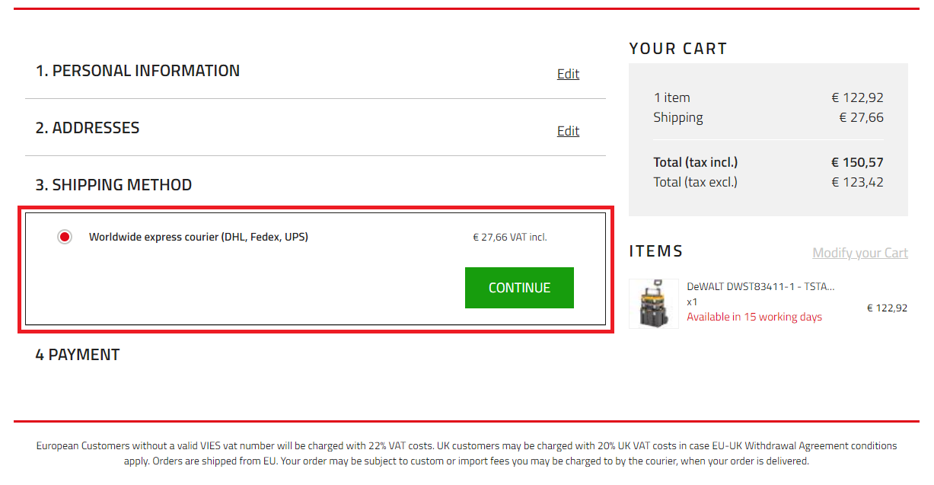Click the € 27,66 VAT incl. shipping price

tap(510, 237)
